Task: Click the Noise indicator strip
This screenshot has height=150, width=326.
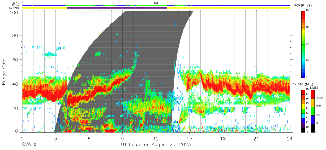Action: pos(156,5)
